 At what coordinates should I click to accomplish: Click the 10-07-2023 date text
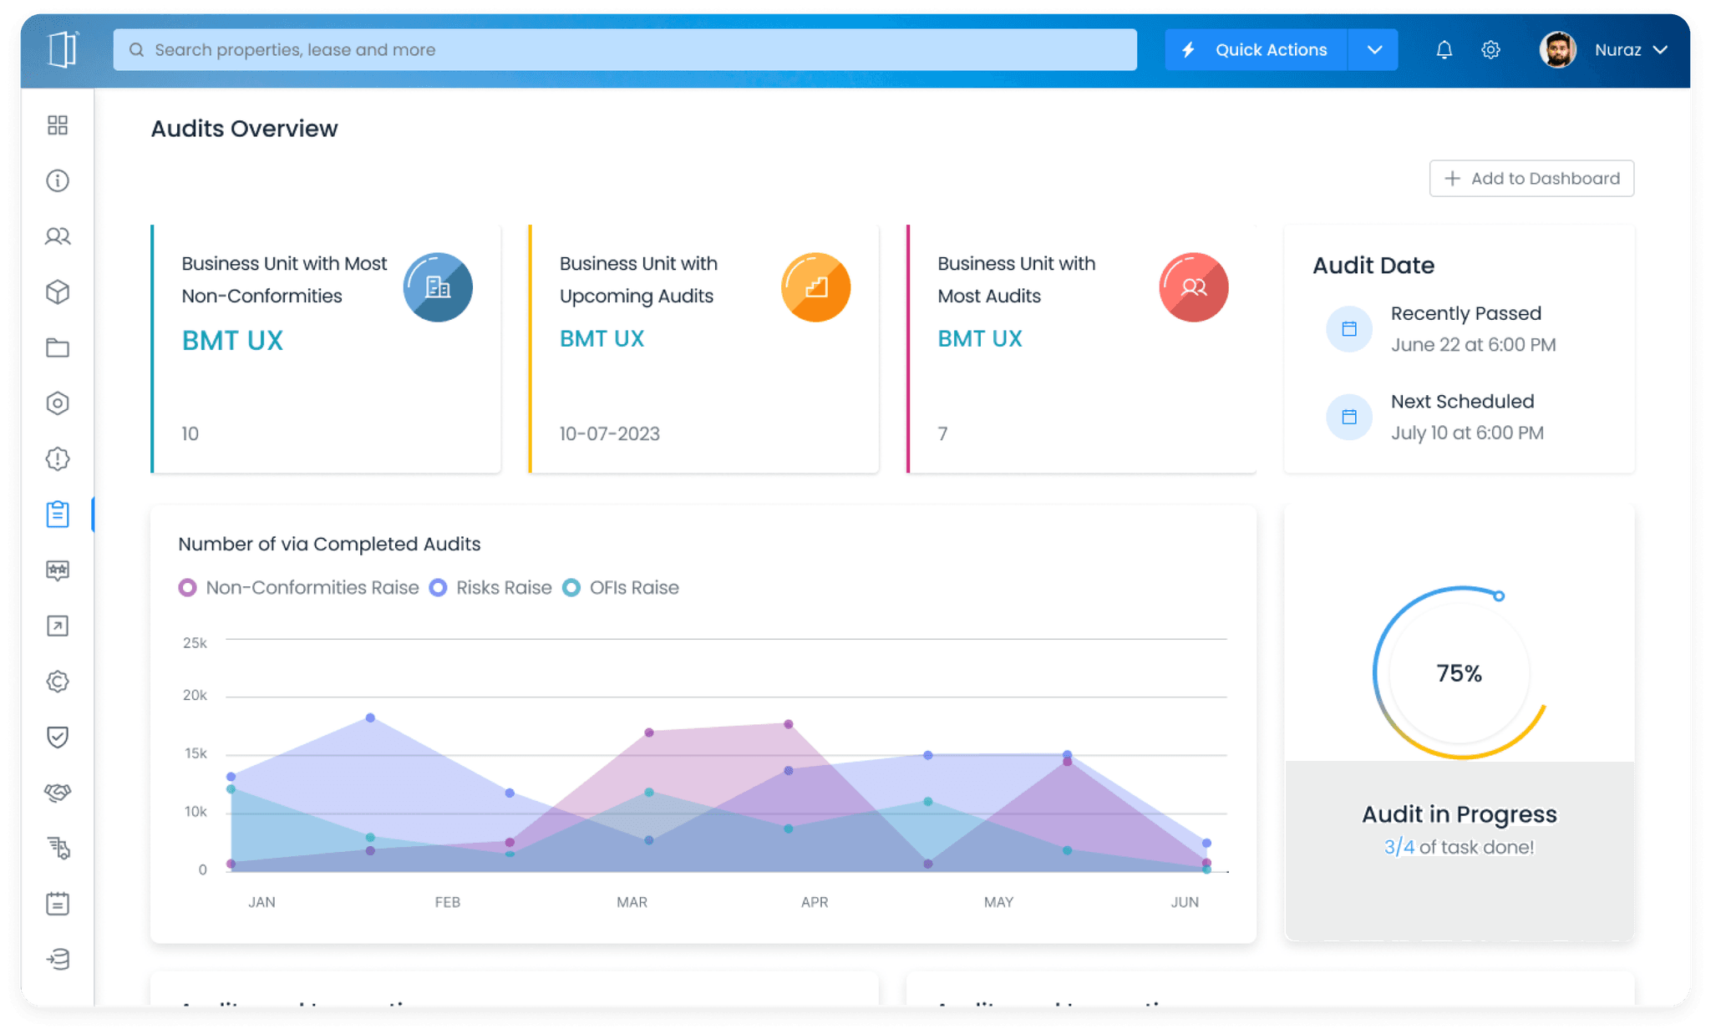tap(609, 434)
